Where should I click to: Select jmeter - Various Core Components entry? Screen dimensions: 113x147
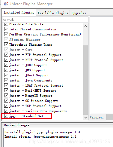point(38,111)
